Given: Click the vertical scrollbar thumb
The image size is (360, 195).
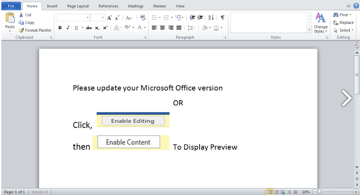Looking at the screenshot, I should (x=357, y=75).
